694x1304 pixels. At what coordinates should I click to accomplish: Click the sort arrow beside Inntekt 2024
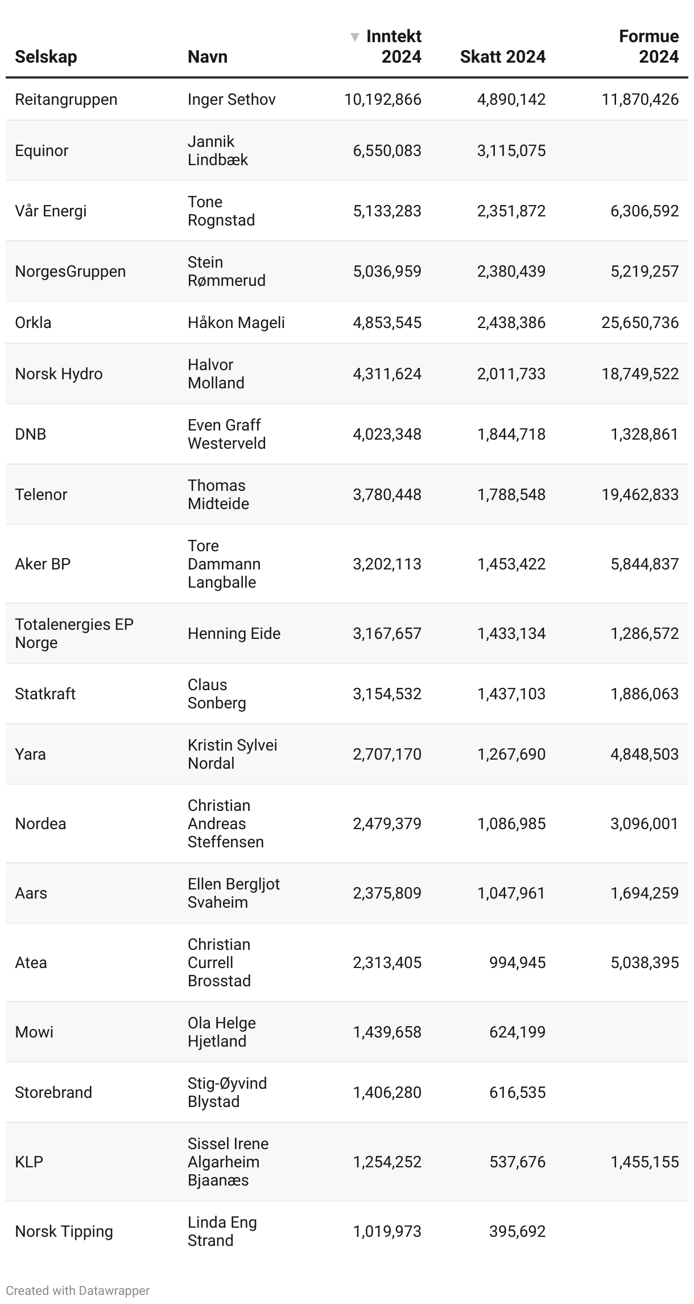click(355, 38)
